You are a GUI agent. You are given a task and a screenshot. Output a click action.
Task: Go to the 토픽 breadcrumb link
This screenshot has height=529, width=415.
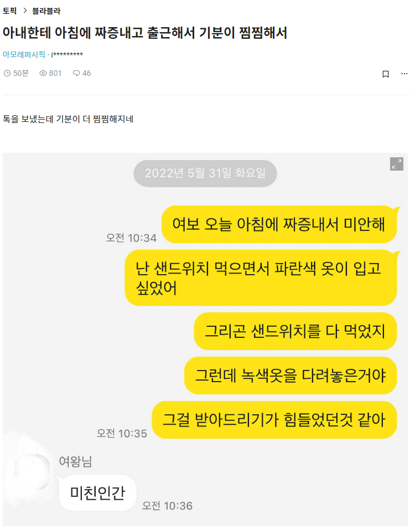pyautogui.click(x=9, y=11)
